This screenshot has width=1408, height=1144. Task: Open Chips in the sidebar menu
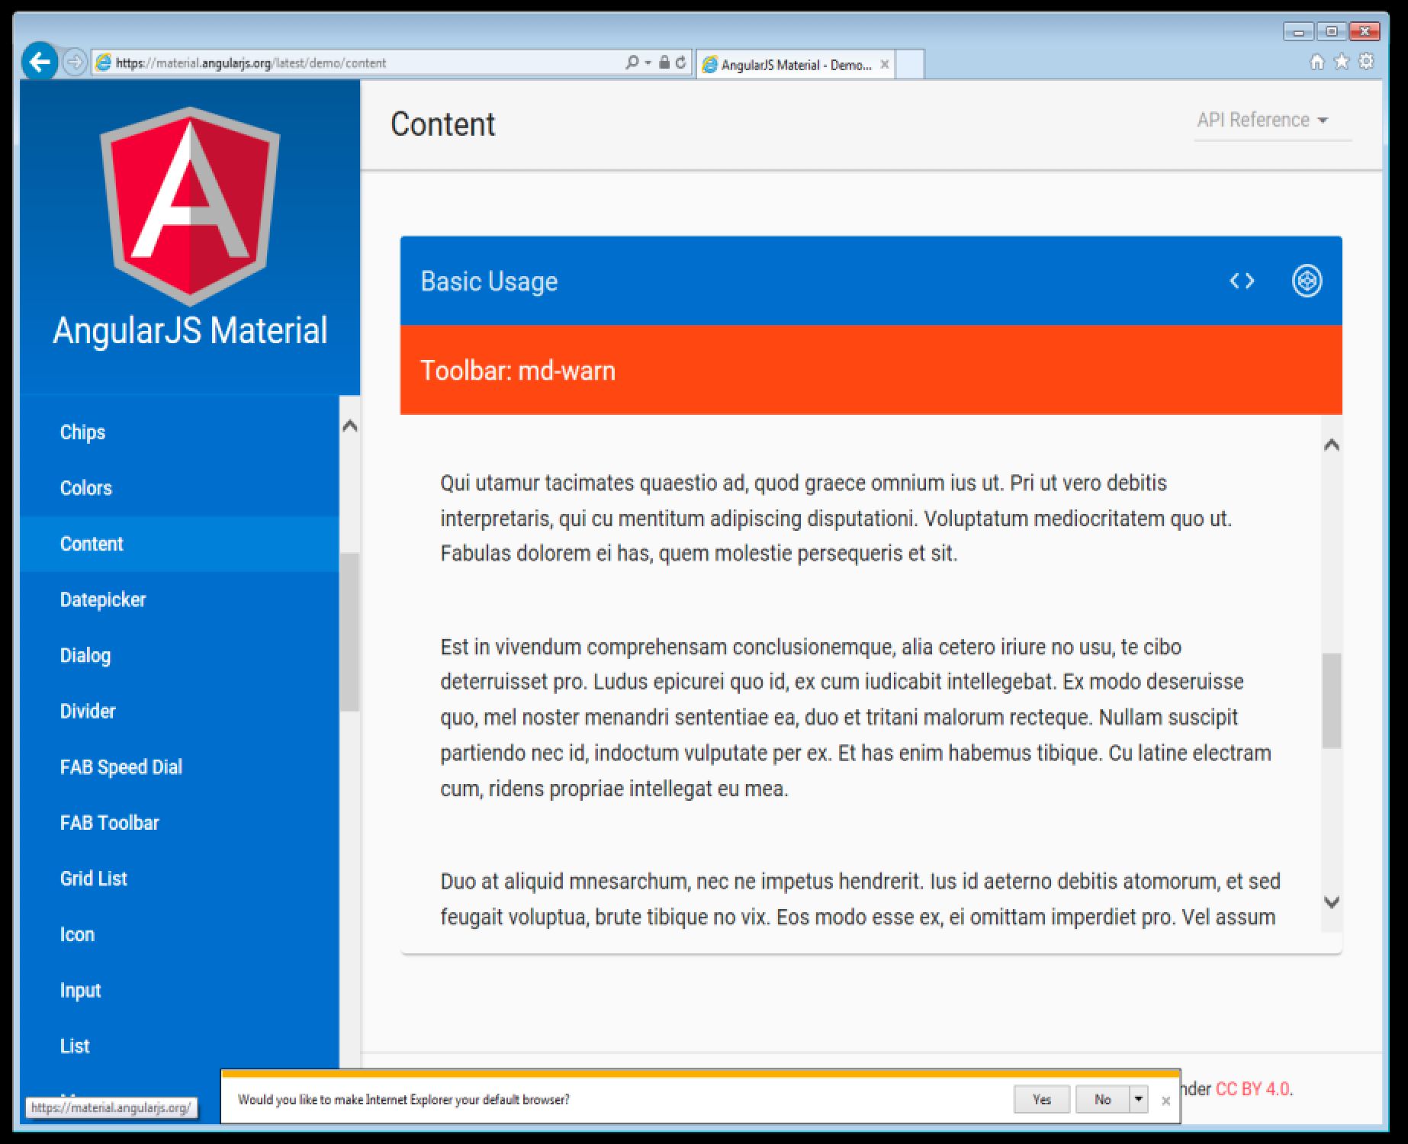tap(180, 432)
